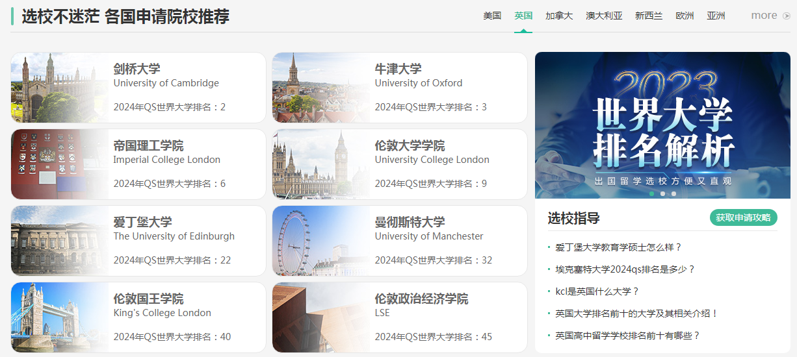Open article kcl是英国什么大学
The height and width of the screenshot is (357, 797).
tap(597, 291)
